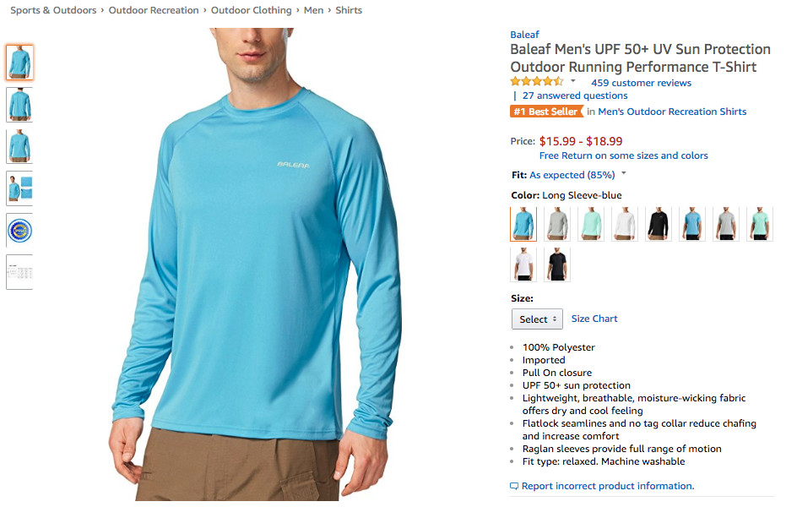The image size is (786, 507).
Task: Select the blue seal badge thumbnail
Action: pyautogui.click(x=19, y=230)
